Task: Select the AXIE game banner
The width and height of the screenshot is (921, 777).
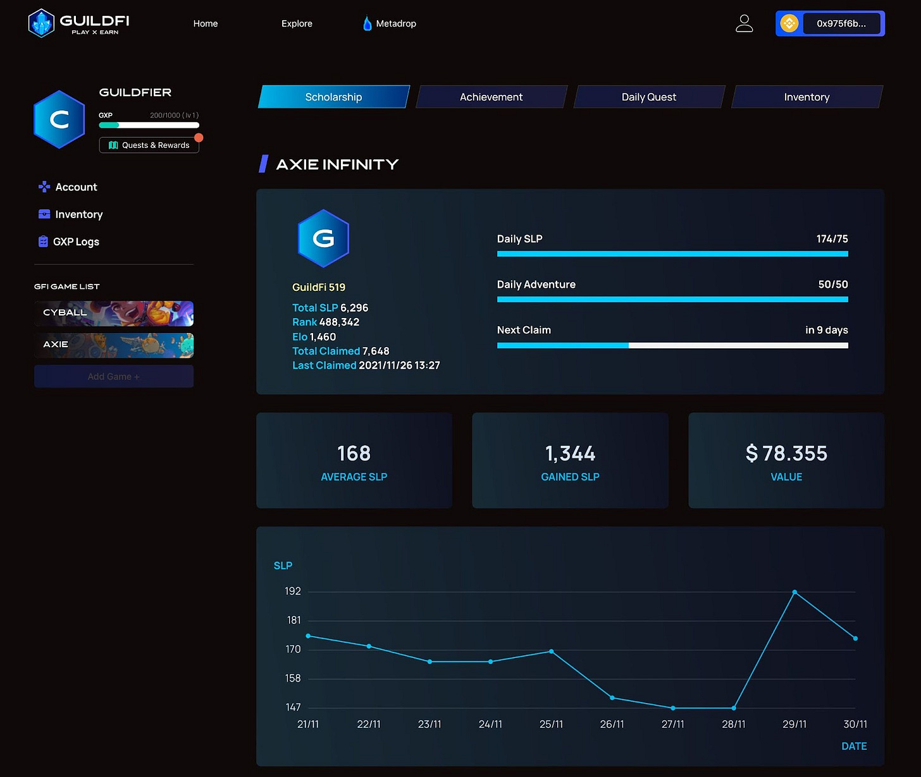Action: [114, 345]
